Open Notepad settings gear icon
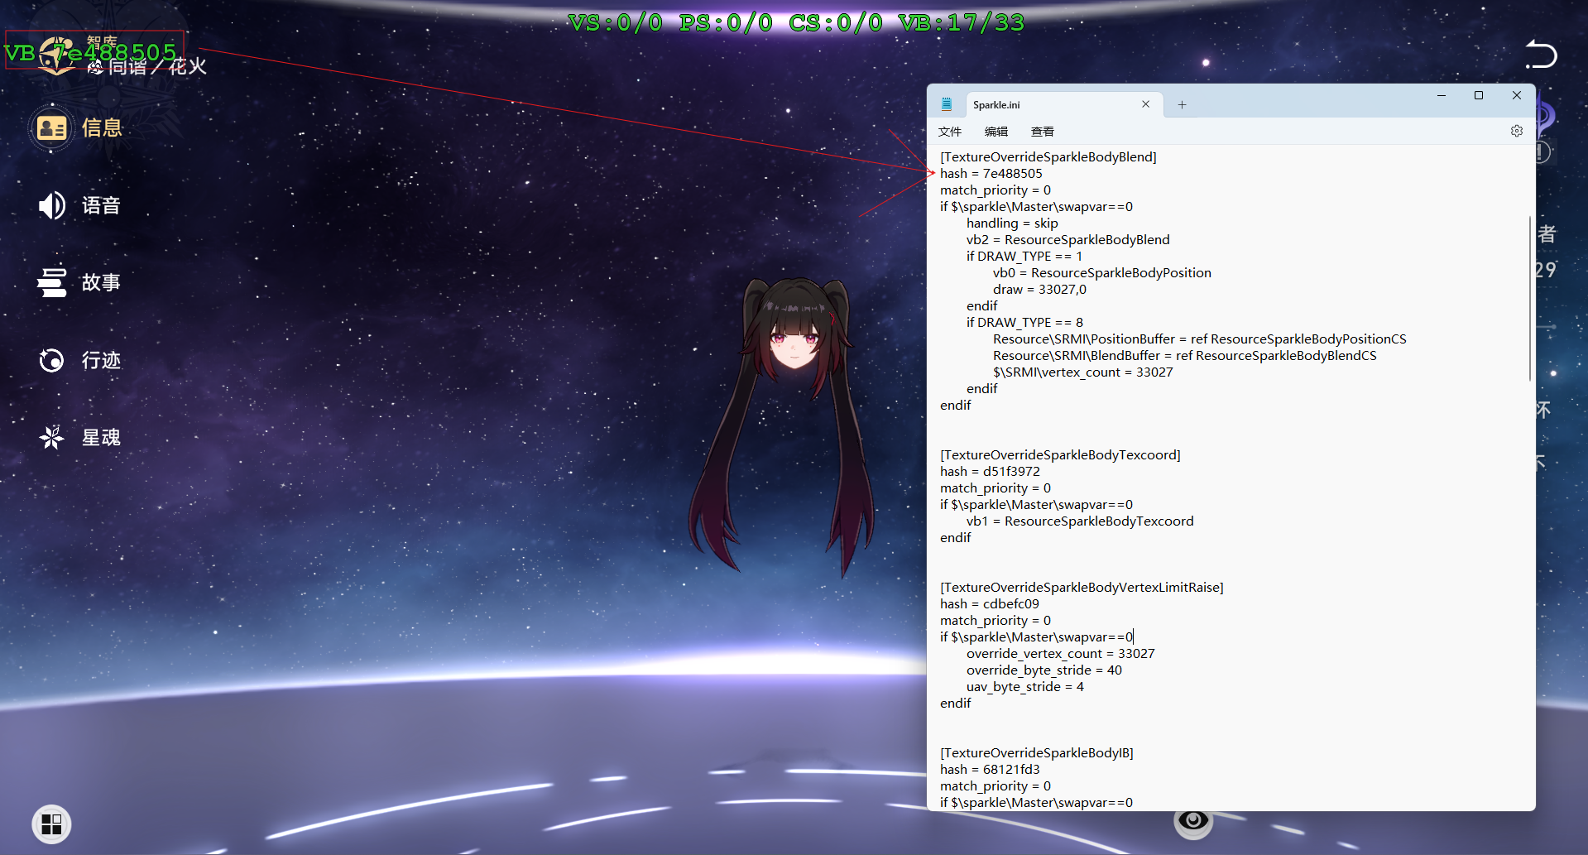Screen dimensions: 1588x855 click(x=1517, y=131)
